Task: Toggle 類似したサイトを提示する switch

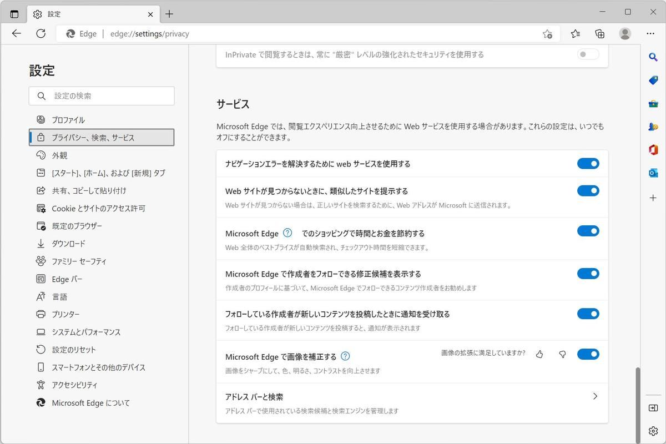Action: pyautogui.click(x=588, y=190)
